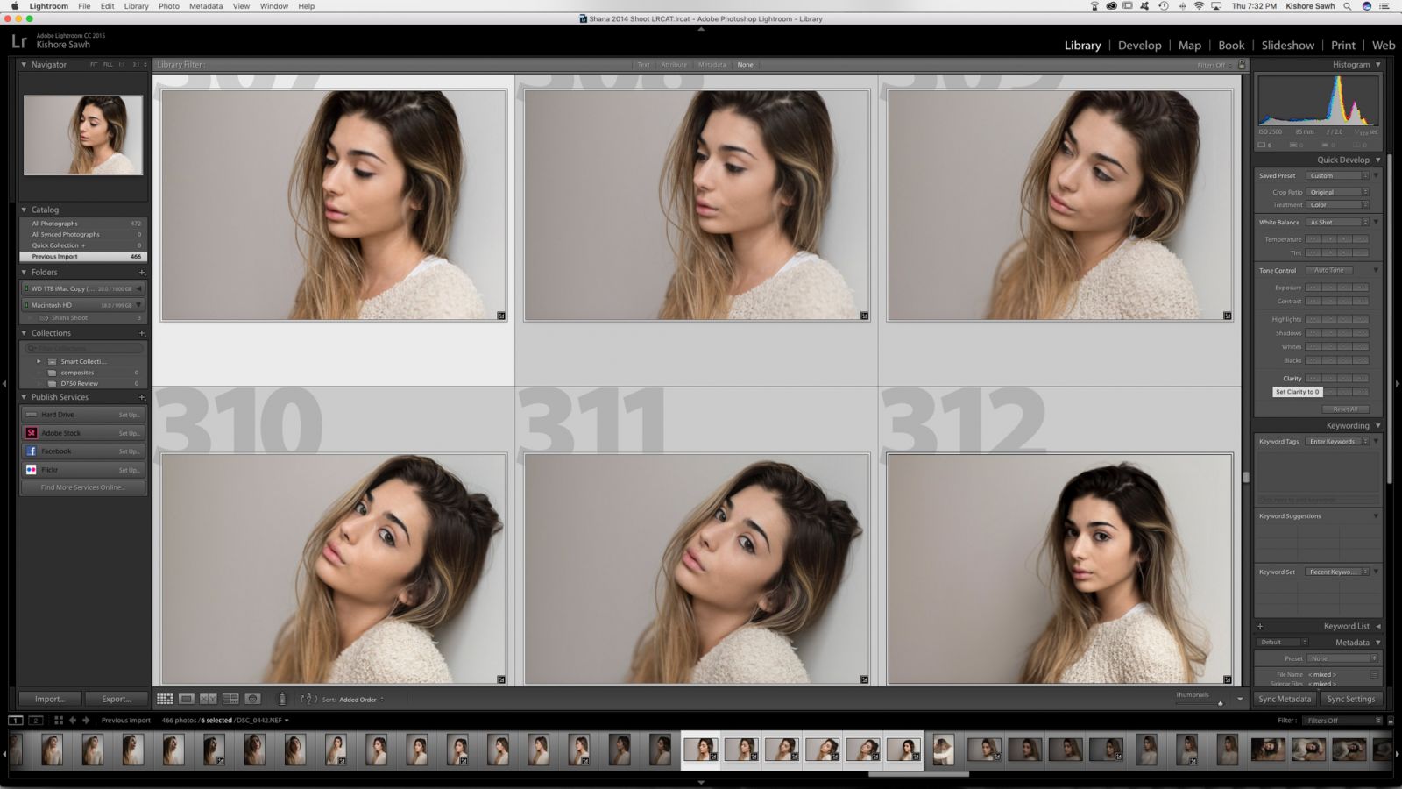
Task: Click Facebook publish service icon
Action: pos(32,451)
